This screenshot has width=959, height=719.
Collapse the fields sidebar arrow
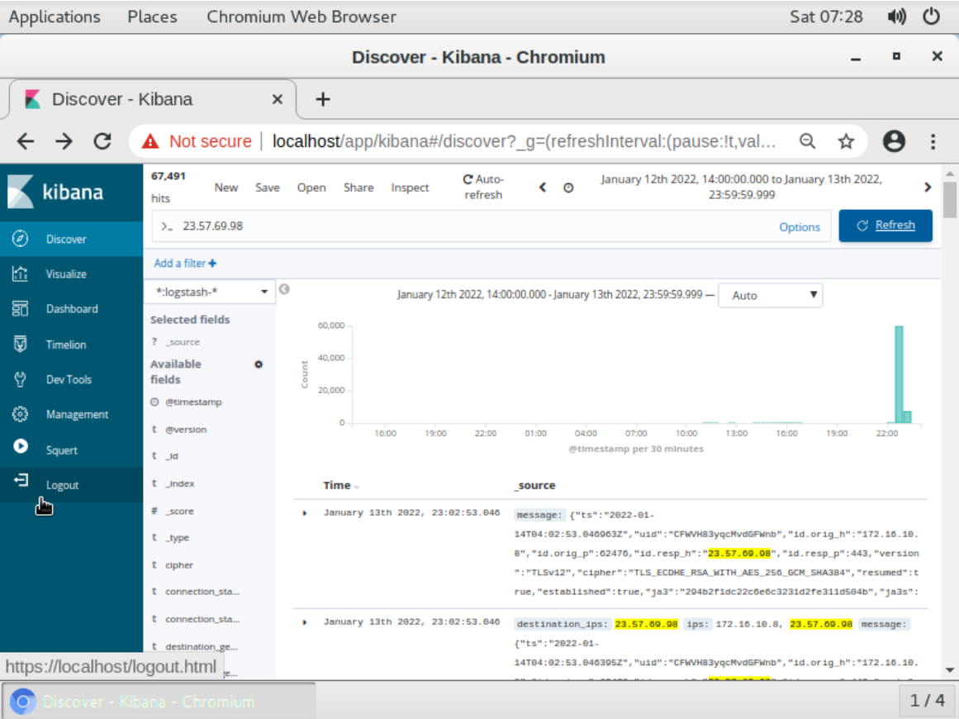point(284,288)
